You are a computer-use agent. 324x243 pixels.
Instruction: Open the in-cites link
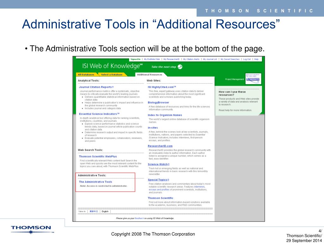tap(153, 128)
